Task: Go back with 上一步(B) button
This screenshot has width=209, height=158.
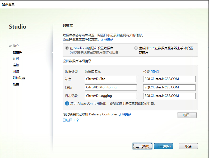Action: coord(142,146)
